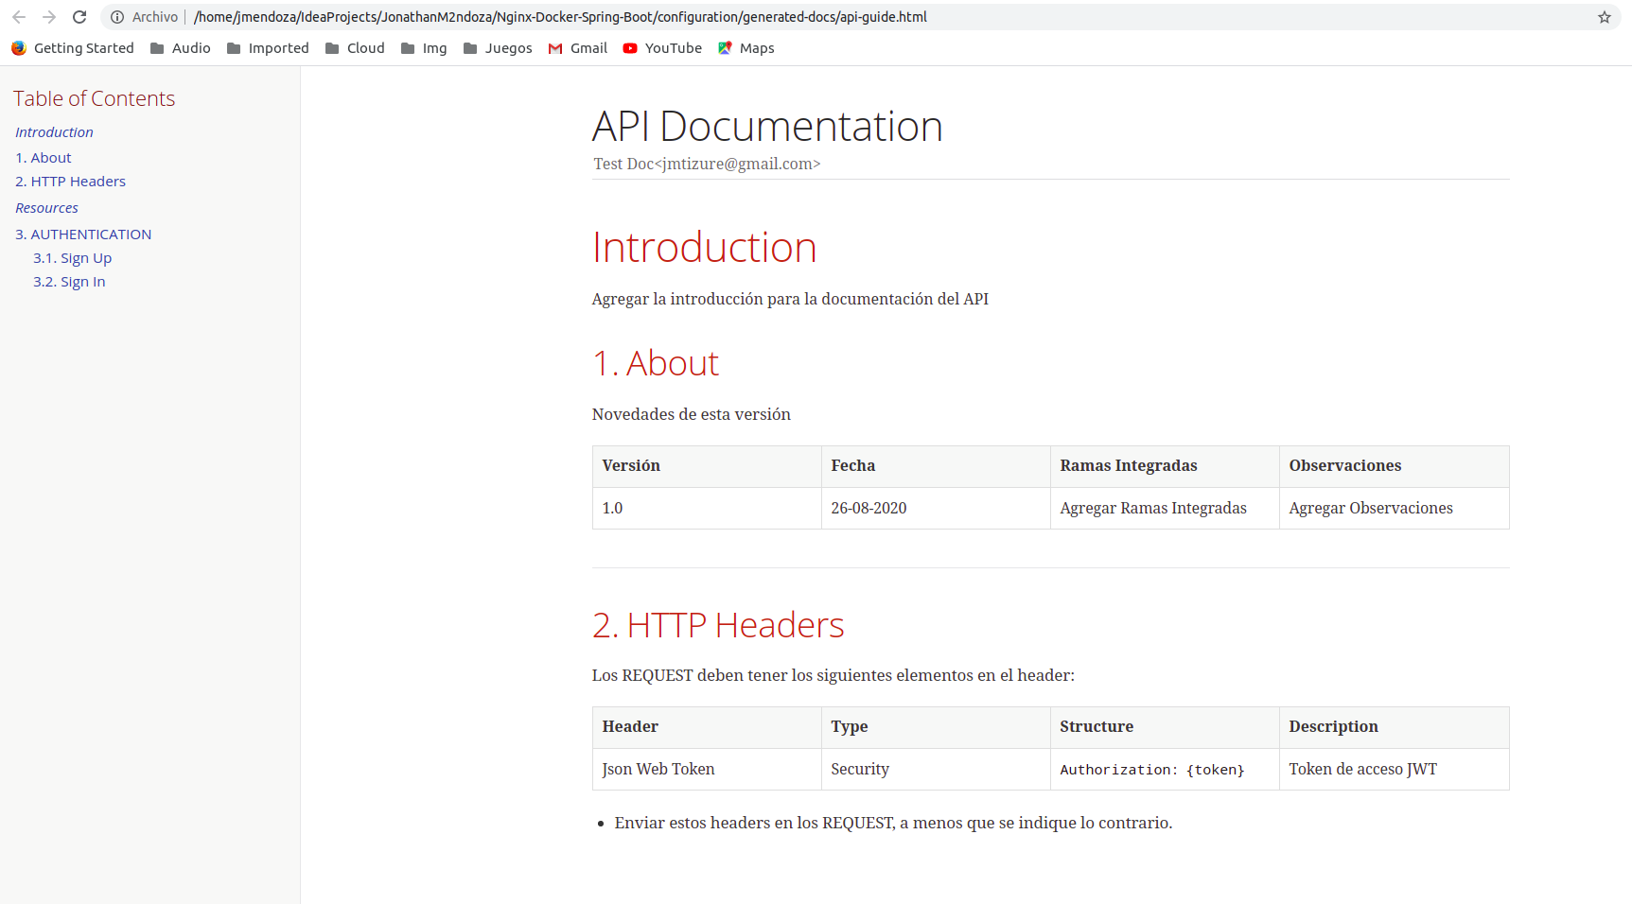
Task: Click the Header column header
Action: [707, 727]
